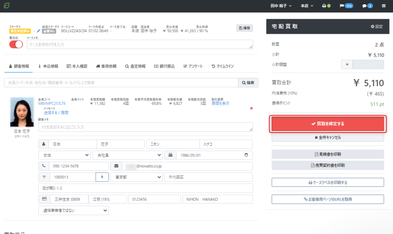This screenshot has height=234, width=393.
Task: Open the 東京都 prefecture dropdown
Action: [x=137, y=177]
